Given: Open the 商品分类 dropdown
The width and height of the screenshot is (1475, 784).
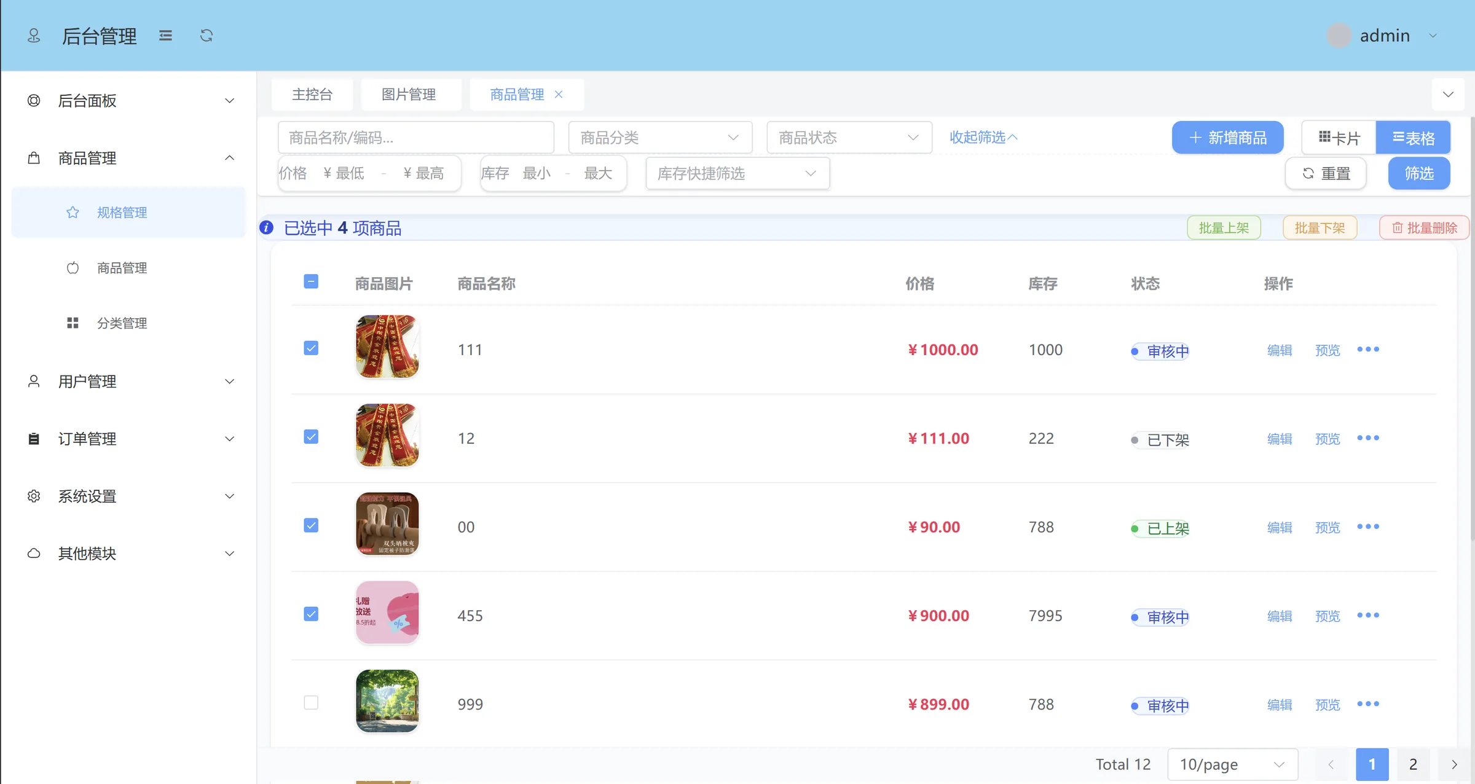Looking at the screenshot, I should (x=660, y=138).
